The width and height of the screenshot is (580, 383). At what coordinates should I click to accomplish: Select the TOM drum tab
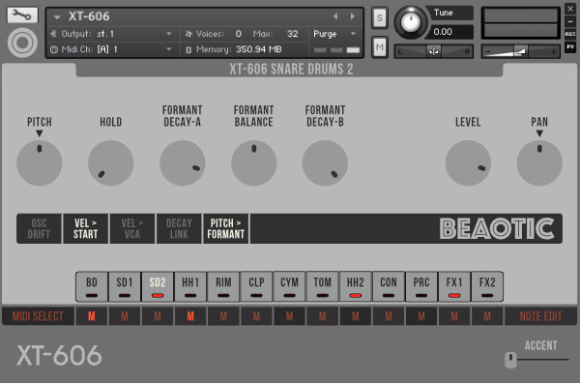[x=322, y=287]
